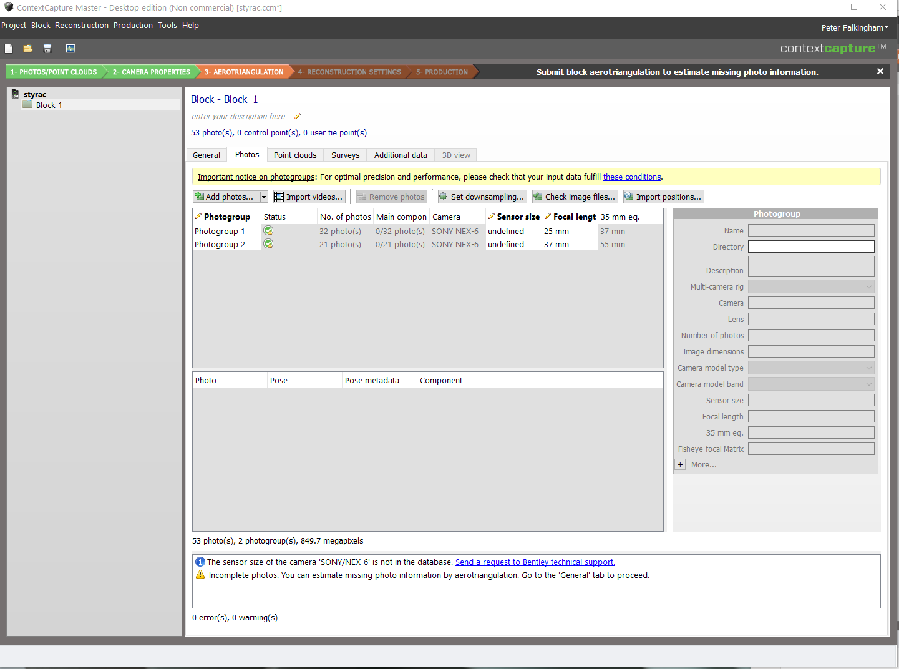
Task: Click the New project icon
Action: tap(9, 49)
